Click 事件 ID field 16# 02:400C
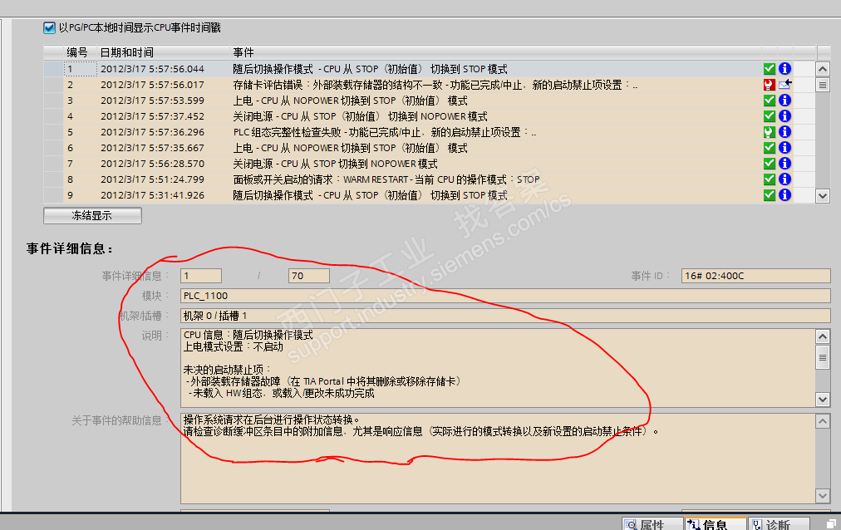 755,276
